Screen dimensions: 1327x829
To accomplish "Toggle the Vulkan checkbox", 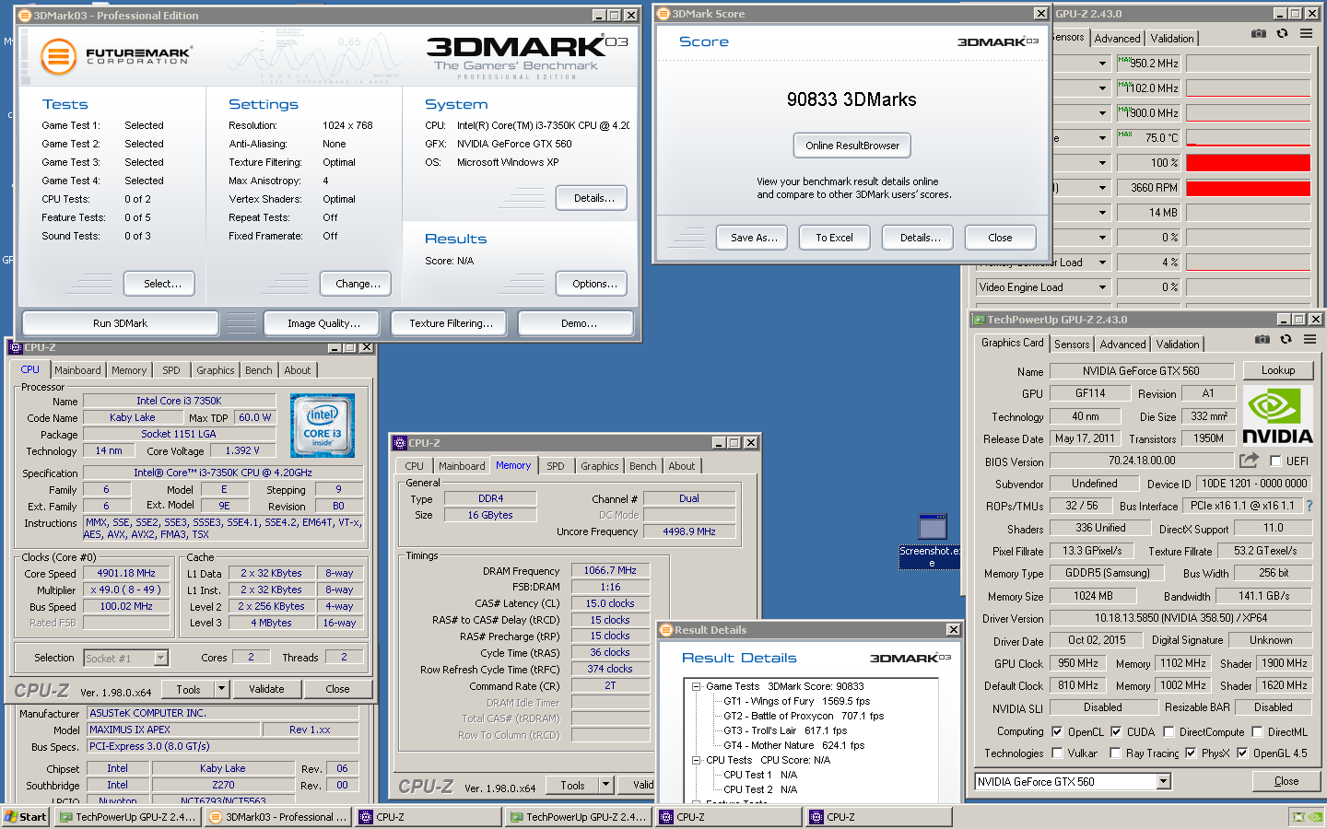I will point(1057,753).
